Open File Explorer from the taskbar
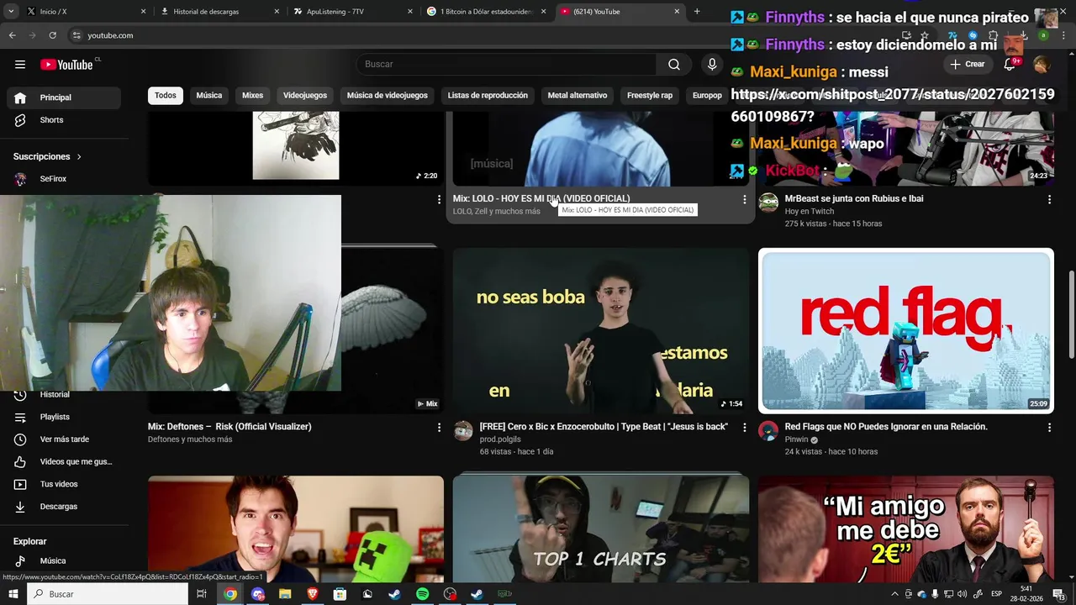The height and width of the screenshot is (605, 1076). pos(285,594)
